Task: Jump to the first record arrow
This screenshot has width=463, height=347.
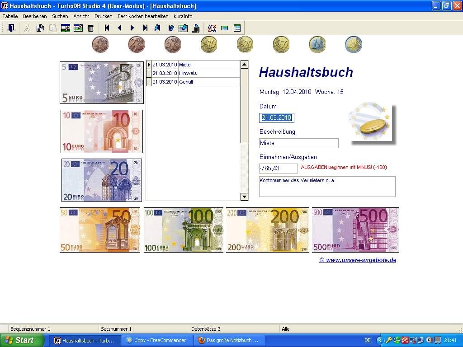Action: tap(107, 28)
